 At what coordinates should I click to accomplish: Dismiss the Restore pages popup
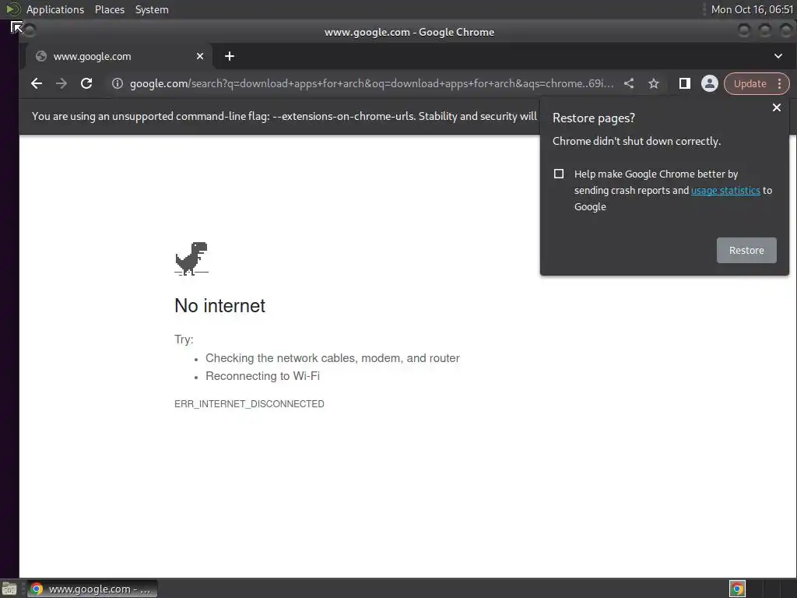[776, 107]
